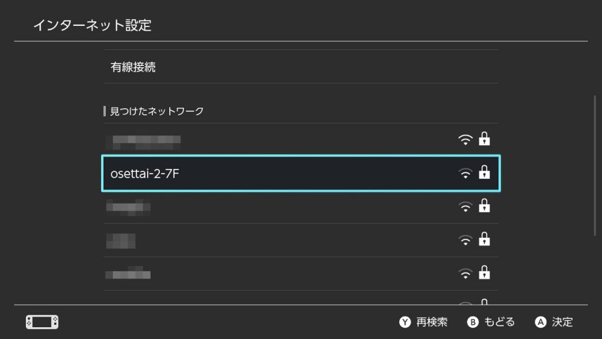This screenshot has height=339, width=602.
Task: Open the 有線接続 wired connection option
Action: pos(301,67)
